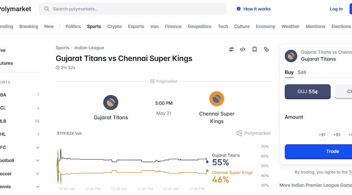The image size is (352, 195).
Task: Expand the Football sidebar category
Action: pyautogui.click(x=38, y=161)
